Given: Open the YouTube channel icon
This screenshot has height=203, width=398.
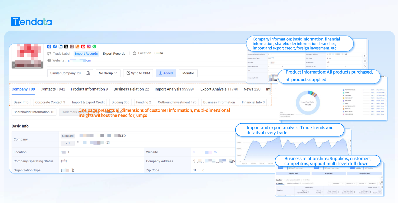Looking at the screenshot, I should point(83,46).
